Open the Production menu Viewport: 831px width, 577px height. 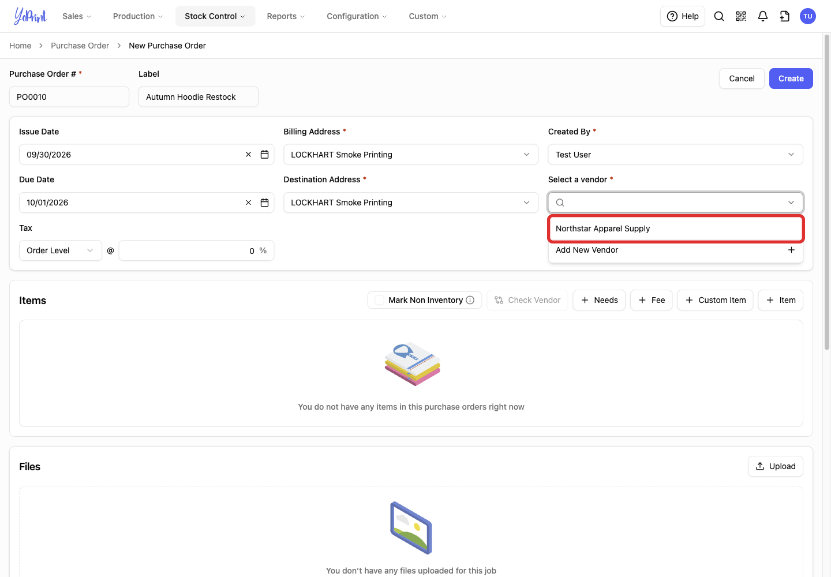pyautogui.click(x=138, y=16)
